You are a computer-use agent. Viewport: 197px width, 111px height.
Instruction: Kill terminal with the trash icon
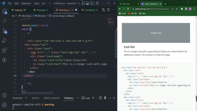105,98
